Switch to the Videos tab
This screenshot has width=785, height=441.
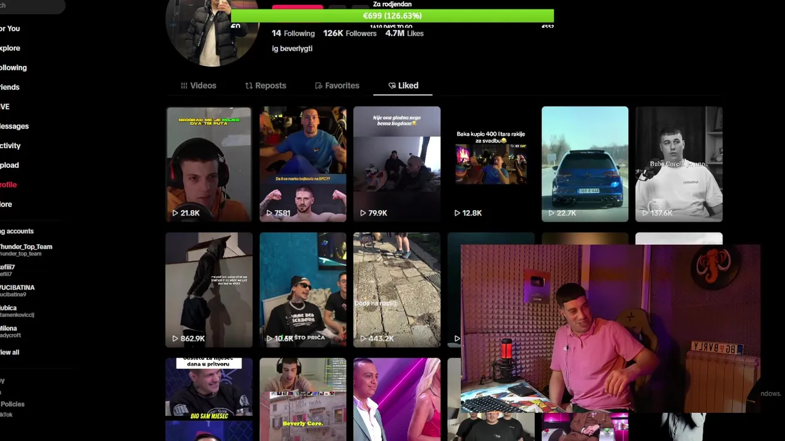[x=198, y=86]
